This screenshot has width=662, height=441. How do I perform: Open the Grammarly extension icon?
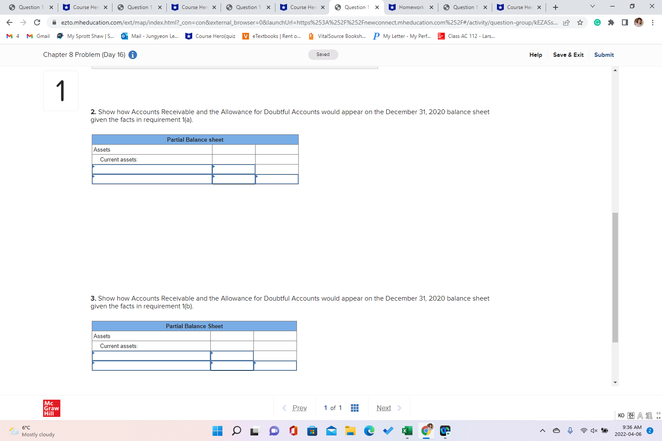pyautogui.click(x=597, y=22)
